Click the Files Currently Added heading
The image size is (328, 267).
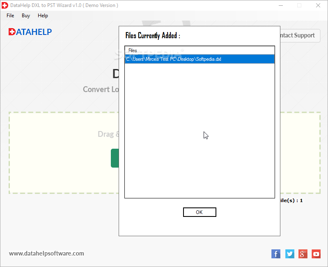[153, 36]
